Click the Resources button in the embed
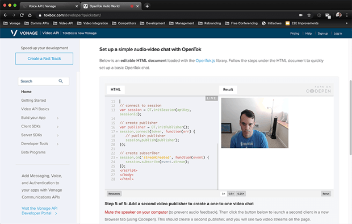 pos(114,194)
